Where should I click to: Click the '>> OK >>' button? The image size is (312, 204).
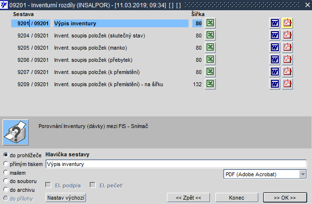tap(285, 198)
